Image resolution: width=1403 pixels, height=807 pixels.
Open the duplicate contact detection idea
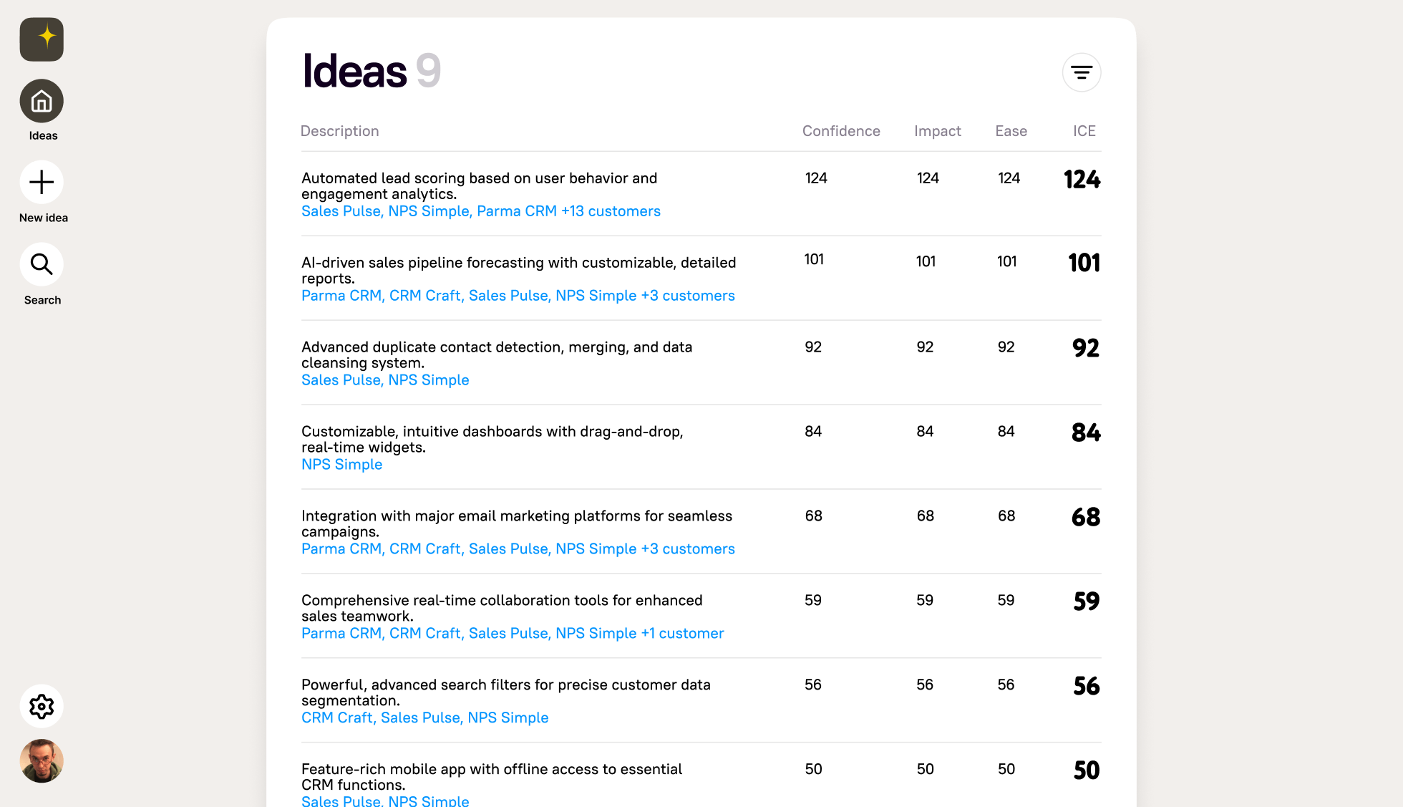(497, 355)
